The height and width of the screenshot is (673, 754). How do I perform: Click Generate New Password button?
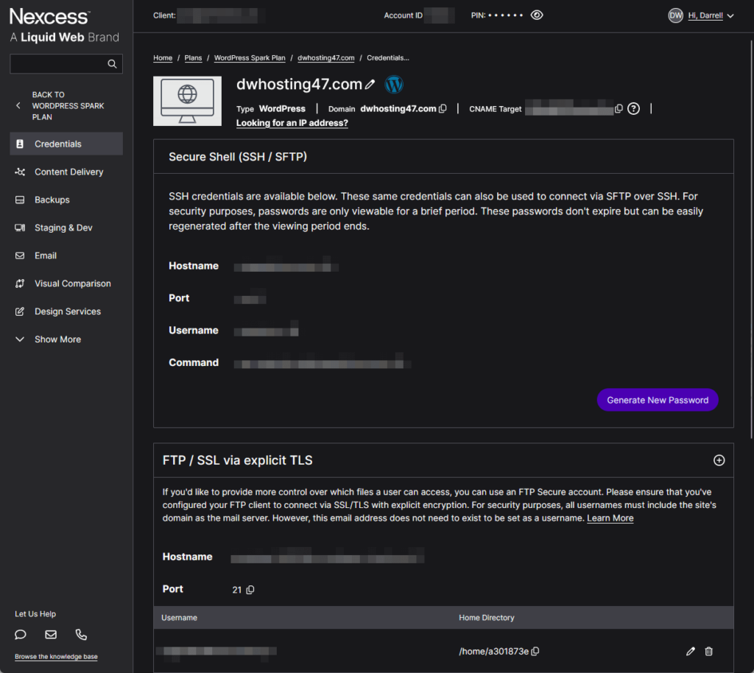coord(658,400)
